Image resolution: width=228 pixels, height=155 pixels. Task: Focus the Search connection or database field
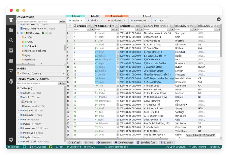[x=38, y=22]
